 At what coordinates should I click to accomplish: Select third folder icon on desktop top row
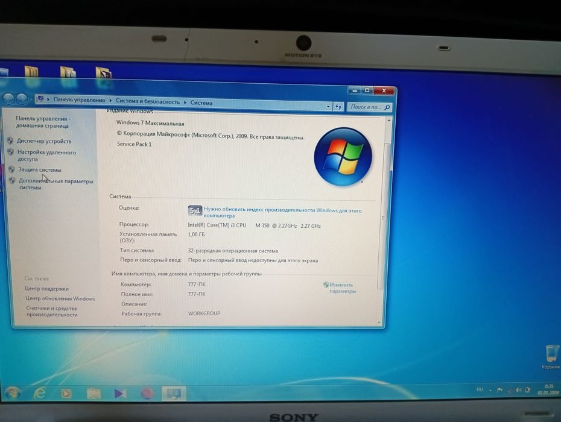pos(103,73)
